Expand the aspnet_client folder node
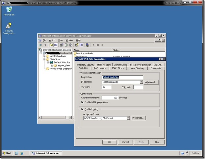Viewport: 205px width, 159px height. [52, 66]
